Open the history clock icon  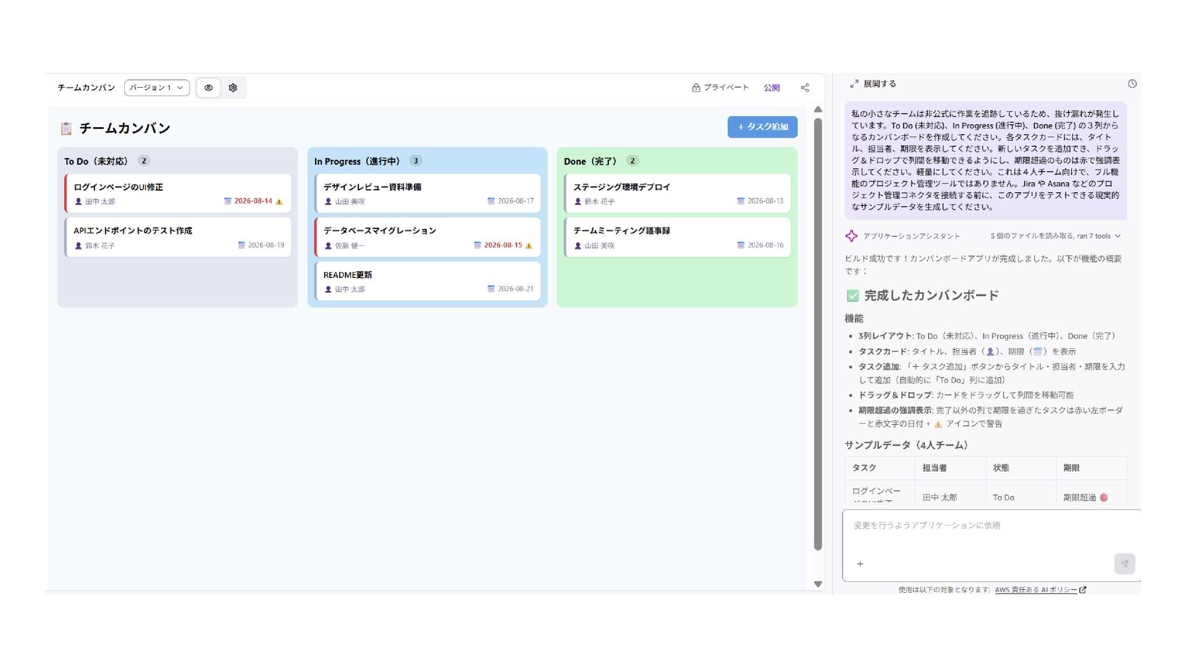(x=1132, y=84)
